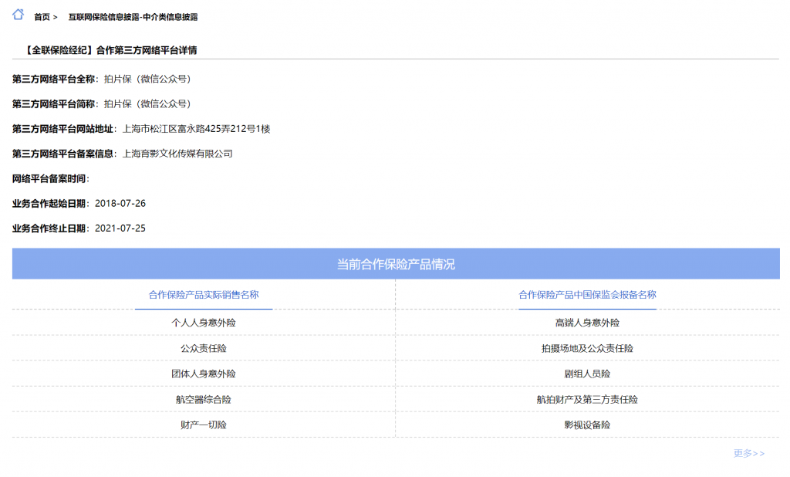Click the address 上海市松江区富永路425弄212号1楼
The width and height of the screenshot is (790, 477).
click(x=197, y=129)
